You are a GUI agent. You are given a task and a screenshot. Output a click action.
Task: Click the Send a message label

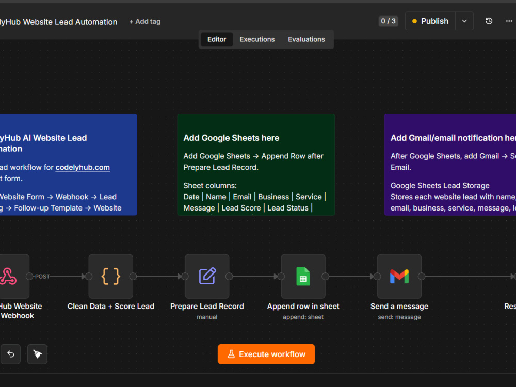coord(399,307)
